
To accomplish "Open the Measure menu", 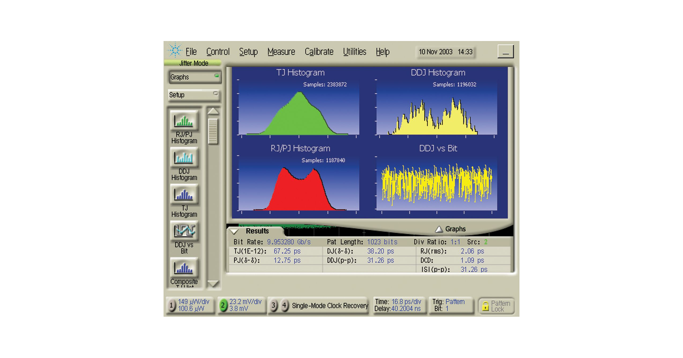I will (281, 52).
